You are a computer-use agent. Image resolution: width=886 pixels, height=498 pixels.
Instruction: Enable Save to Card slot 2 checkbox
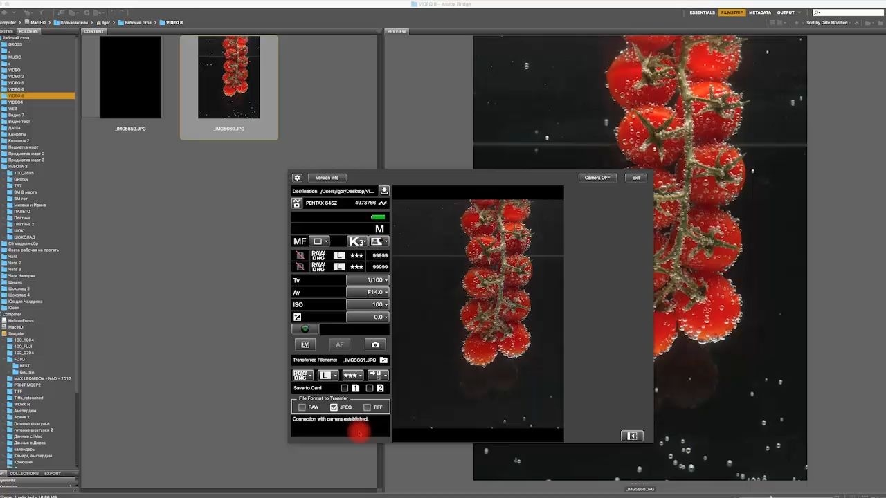(370, 388)
